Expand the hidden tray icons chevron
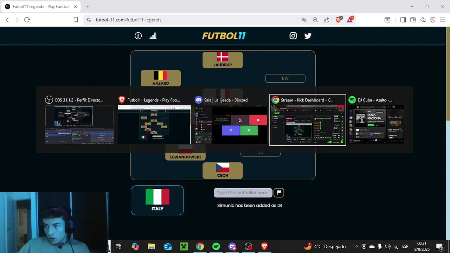This screenshot has width=450, height=253. (x=356, y=246)
